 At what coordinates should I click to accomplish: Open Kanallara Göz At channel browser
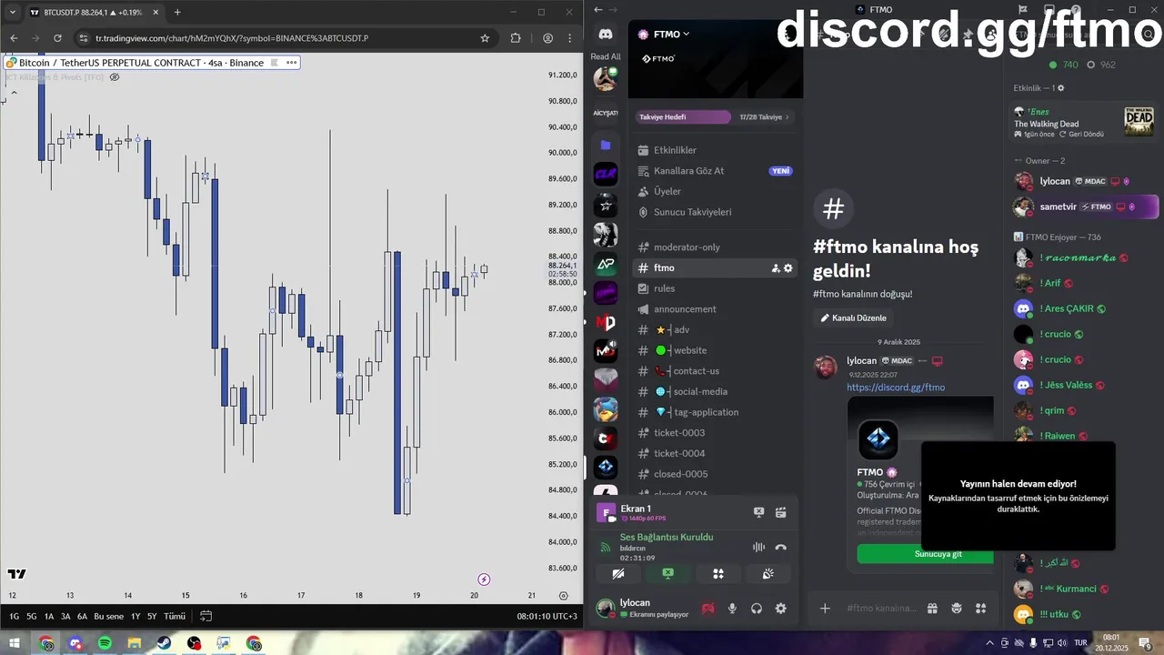(x=716, y=171)
